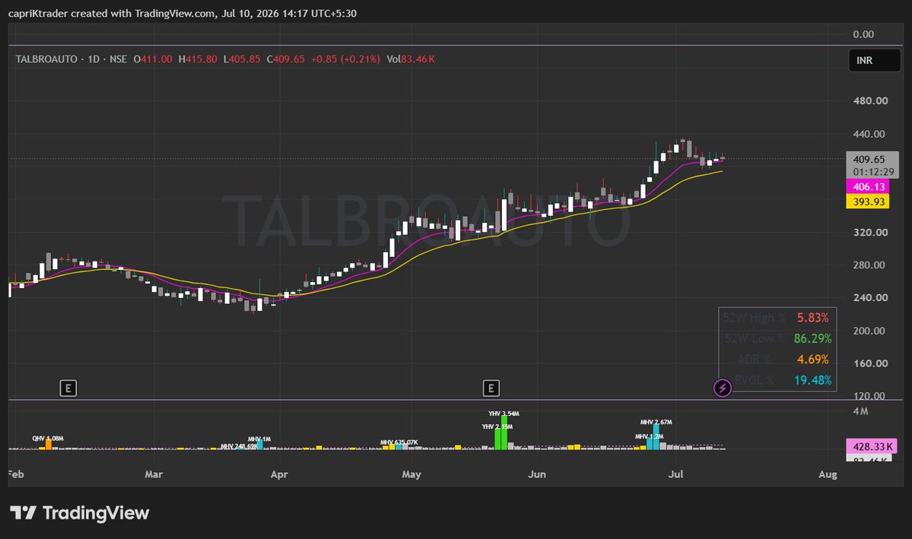The height and width of the screenshot is (539, 912).
Task: Click the close value C409.65
Action: 285,59
